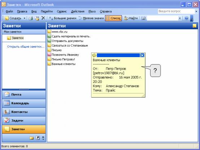Open the Почта navigation pane
Viewport: 200px width, 150px height.
click(x=24, y=94)
